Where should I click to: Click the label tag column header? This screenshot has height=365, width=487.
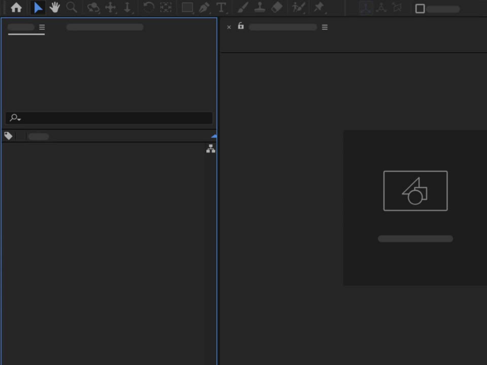pyautogui.click(x=8, y=136)
